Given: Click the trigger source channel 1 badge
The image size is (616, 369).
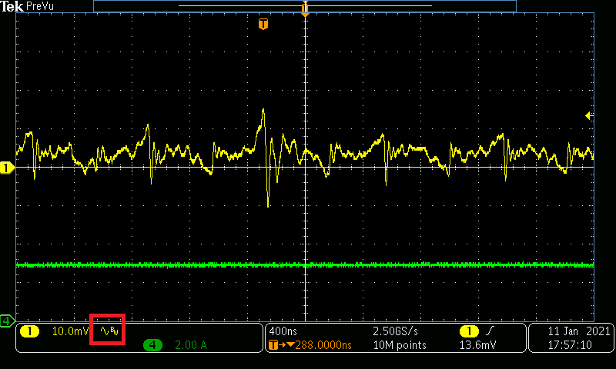Looking at the screenshot, I should pyautogui.click(x=469, y=331).
